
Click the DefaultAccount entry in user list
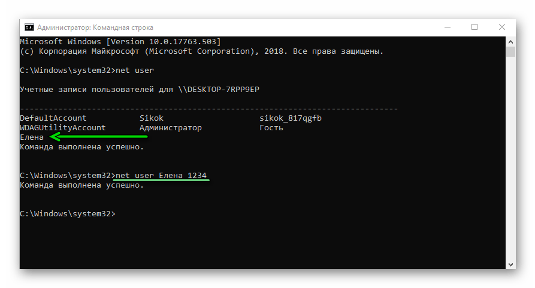[x=53, y=118]
